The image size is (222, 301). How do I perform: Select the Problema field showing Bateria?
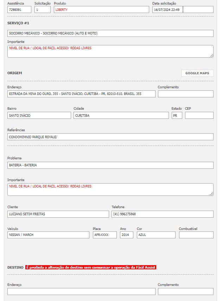110,165
